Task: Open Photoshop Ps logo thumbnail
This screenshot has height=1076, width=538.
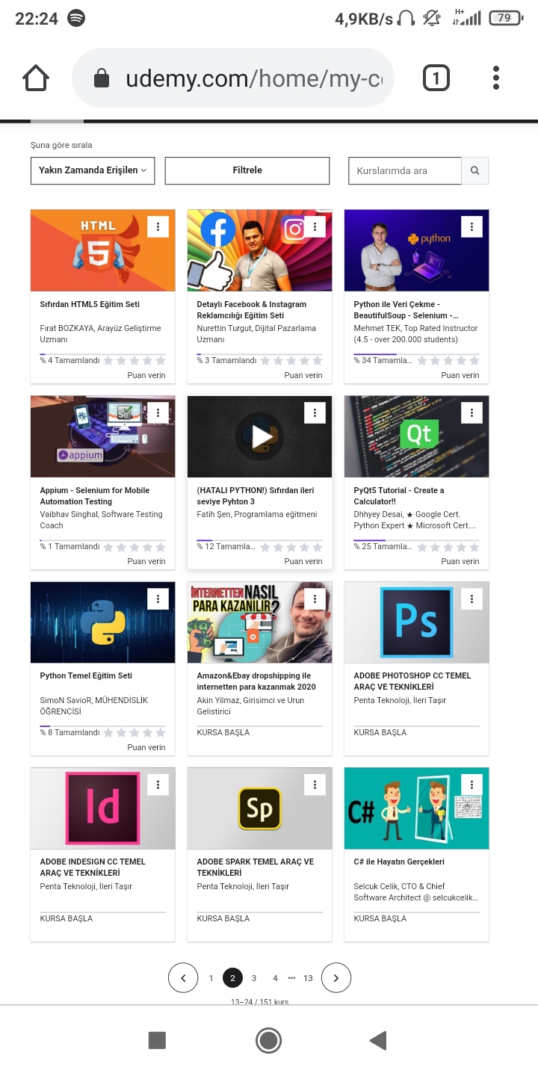Action: (417, 622)
